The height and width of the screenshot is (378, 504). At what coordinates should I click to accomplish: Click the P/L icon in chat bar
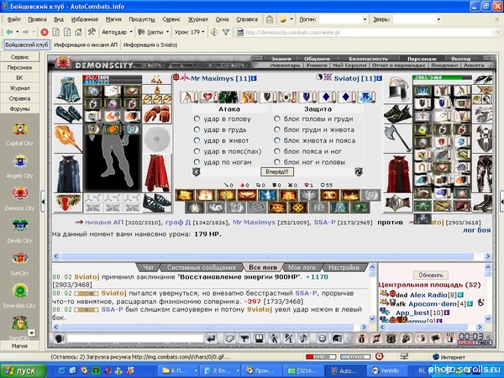point(289,339)
